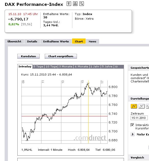The image size is (149, 161).
Task: Click the print icon beside the title
Action: coord(75,4)
